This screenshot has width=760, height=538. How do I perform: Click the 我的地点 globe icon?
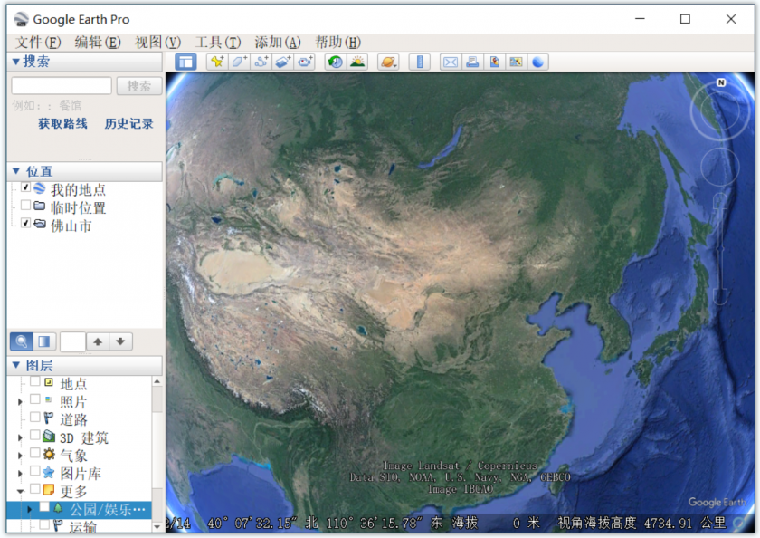tap(40, 187)
